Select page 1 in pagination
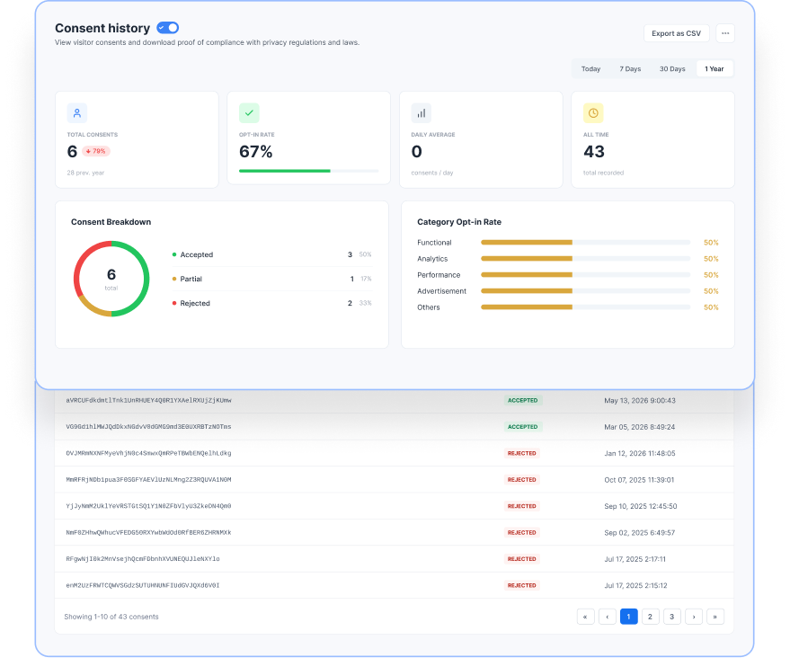This screenshot has height=658, width=790. (629, 616)
